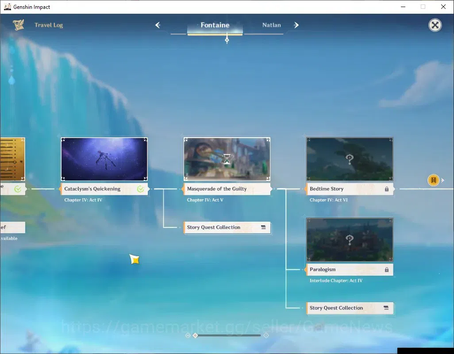
Task: Click the "Chapter IV: Act VI" label
Action: point(329,200)
